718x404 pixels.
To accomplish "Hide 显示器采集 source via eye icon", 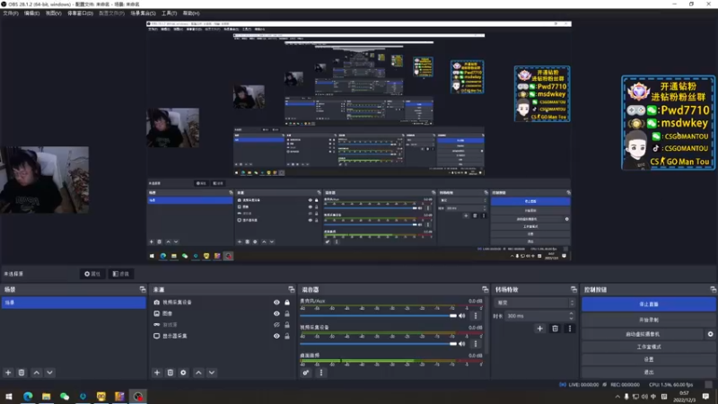I will (x=276, y=336).
